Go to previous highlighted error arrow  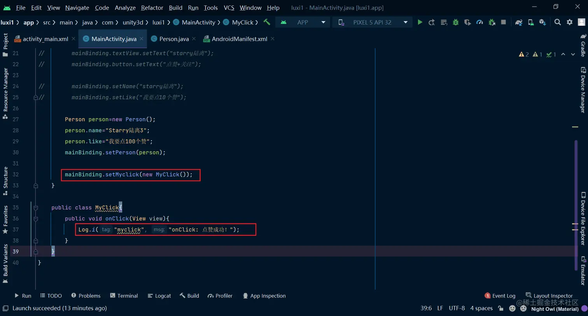(x=563, y=54)
